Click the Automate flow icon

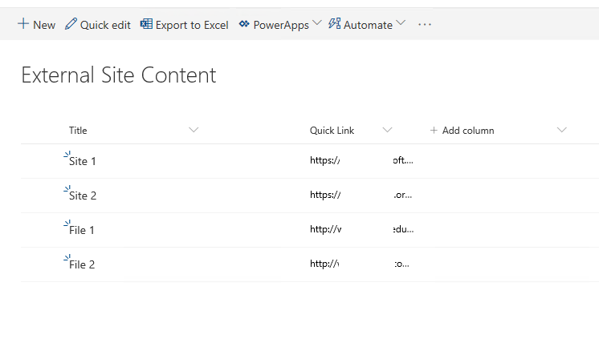pos(334,23)
